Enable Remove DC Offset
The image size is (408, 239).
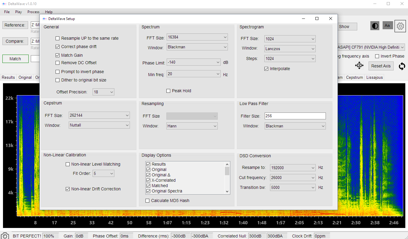tap(57, 63)
